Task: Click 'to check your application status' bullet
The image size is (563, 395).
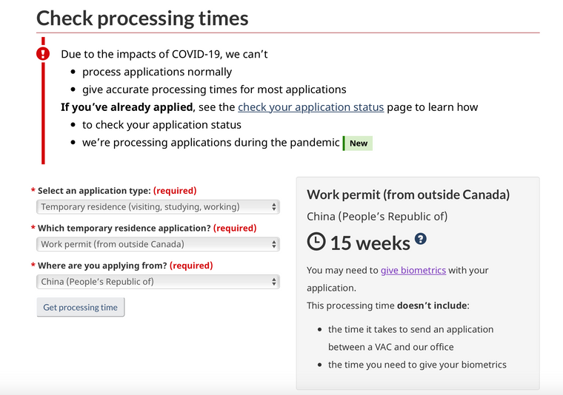Action: (161, 125)
